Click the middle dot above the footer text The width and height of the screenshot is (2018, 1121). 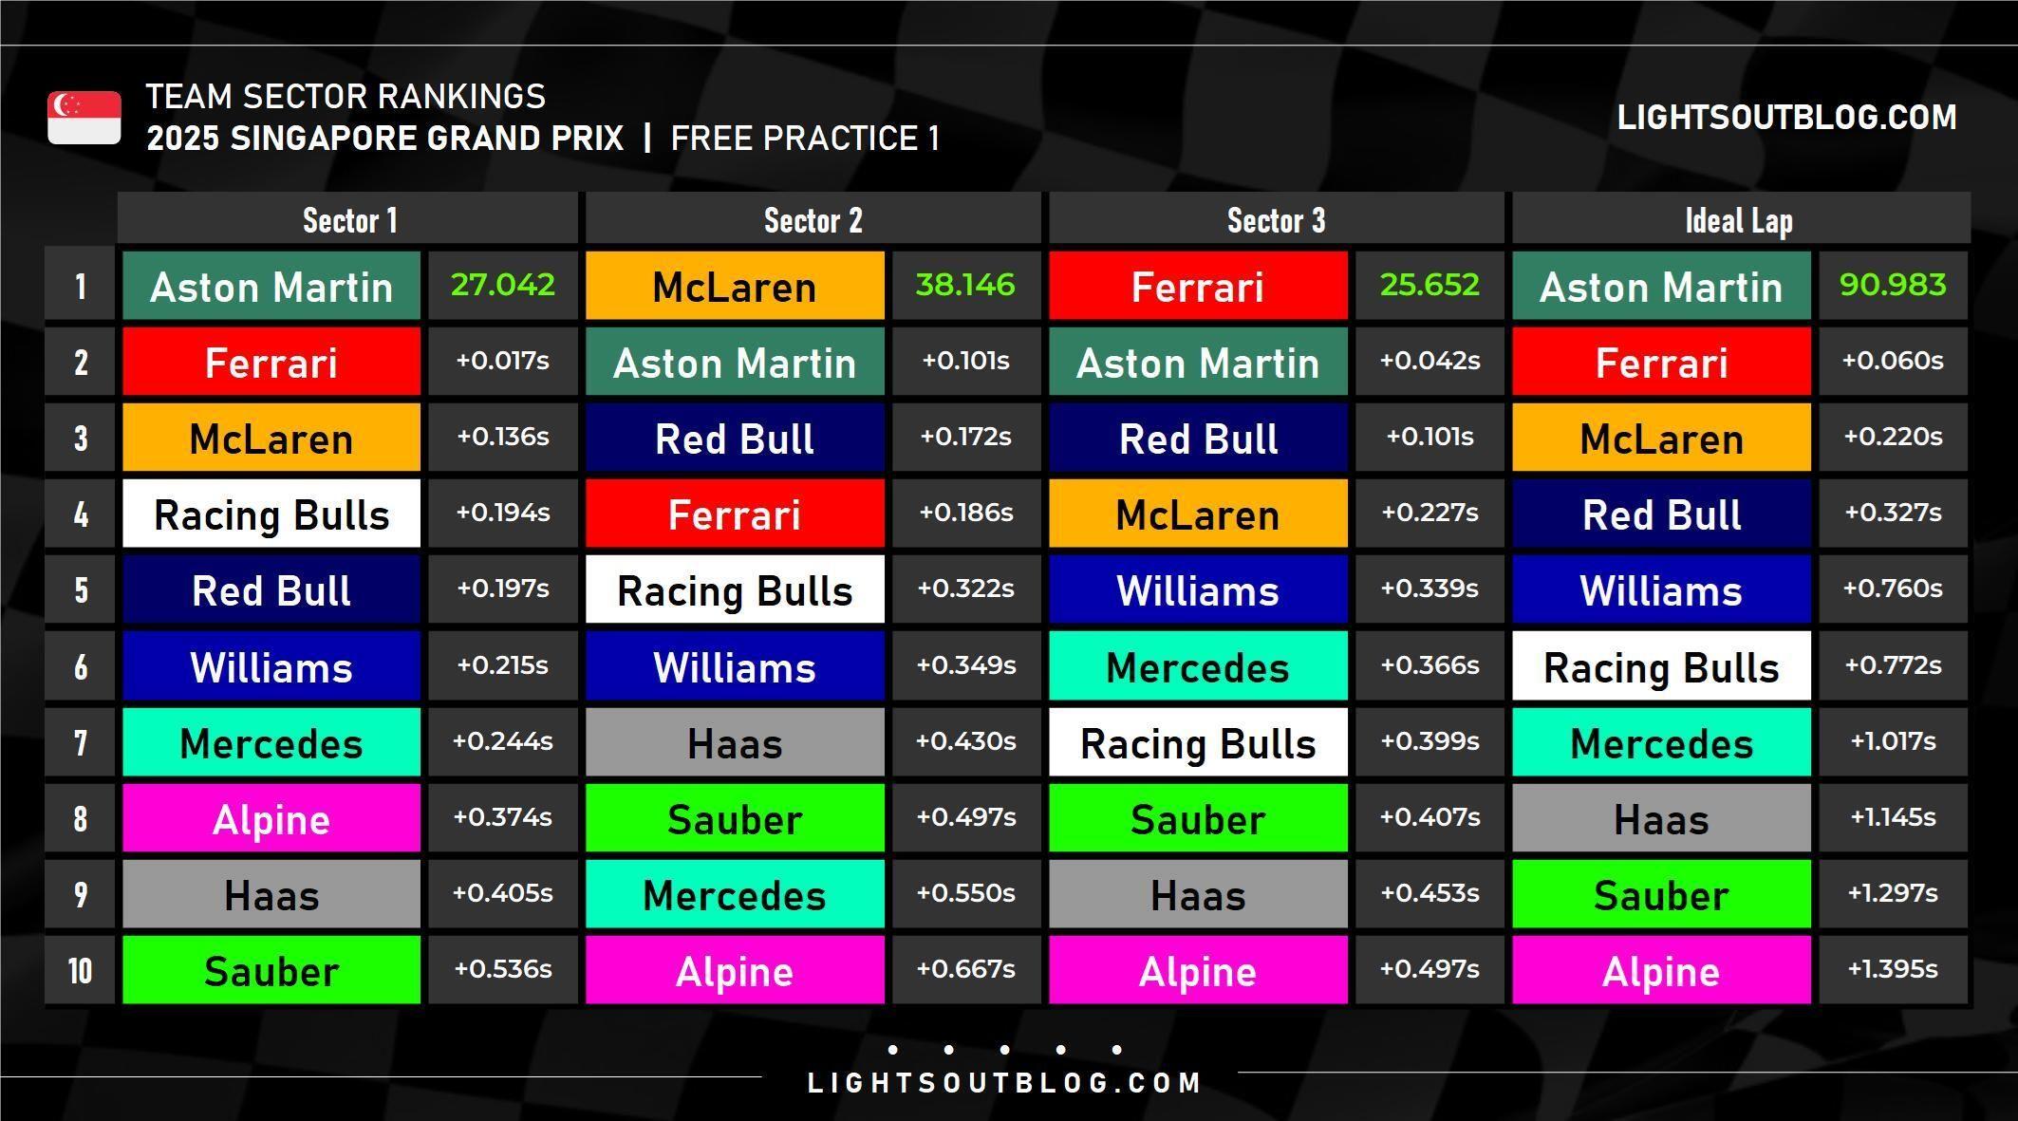click(1005, 1050)
